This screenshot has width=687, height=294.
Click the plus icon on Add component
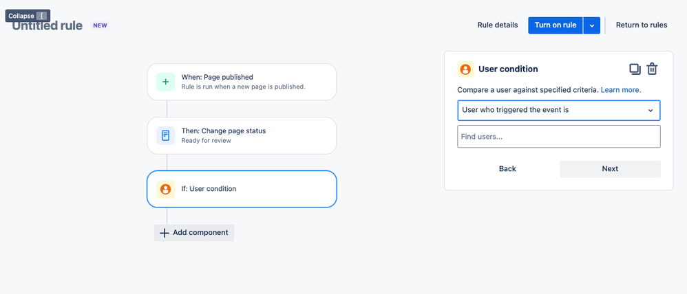coord(165,233)
